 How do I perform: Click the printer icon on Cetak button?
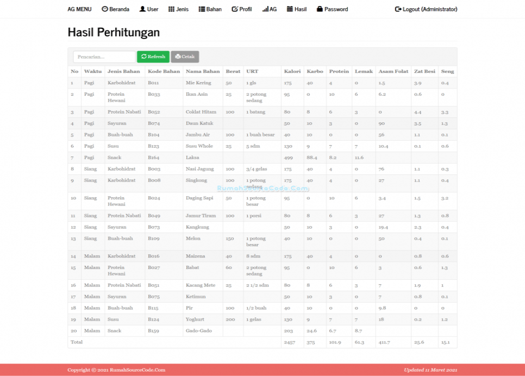(178, 57)
